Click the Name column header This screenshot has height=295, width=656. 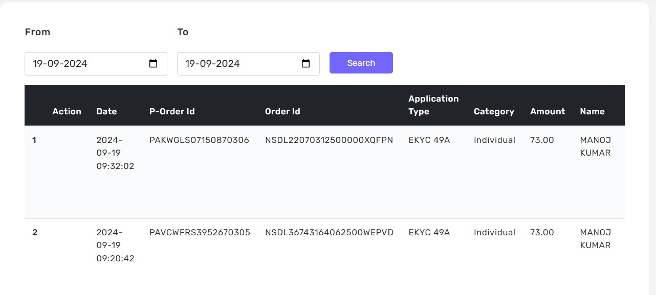click(592, 111)
